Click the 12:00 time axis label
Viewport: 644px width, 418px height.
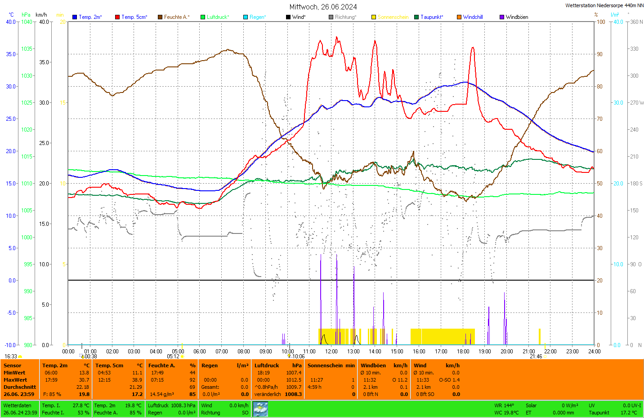[331, 352]
